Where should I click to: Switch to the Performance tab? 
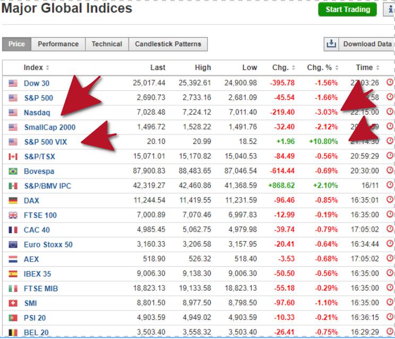58,44
